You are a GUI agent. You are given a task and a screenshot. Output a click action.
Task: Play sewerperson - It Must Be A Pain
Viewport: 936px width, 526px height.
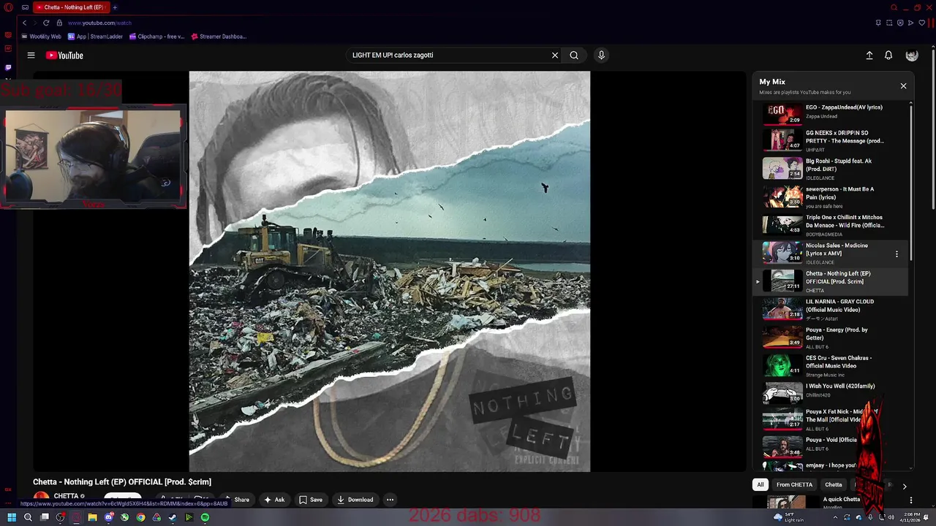[x=832, y=197]
